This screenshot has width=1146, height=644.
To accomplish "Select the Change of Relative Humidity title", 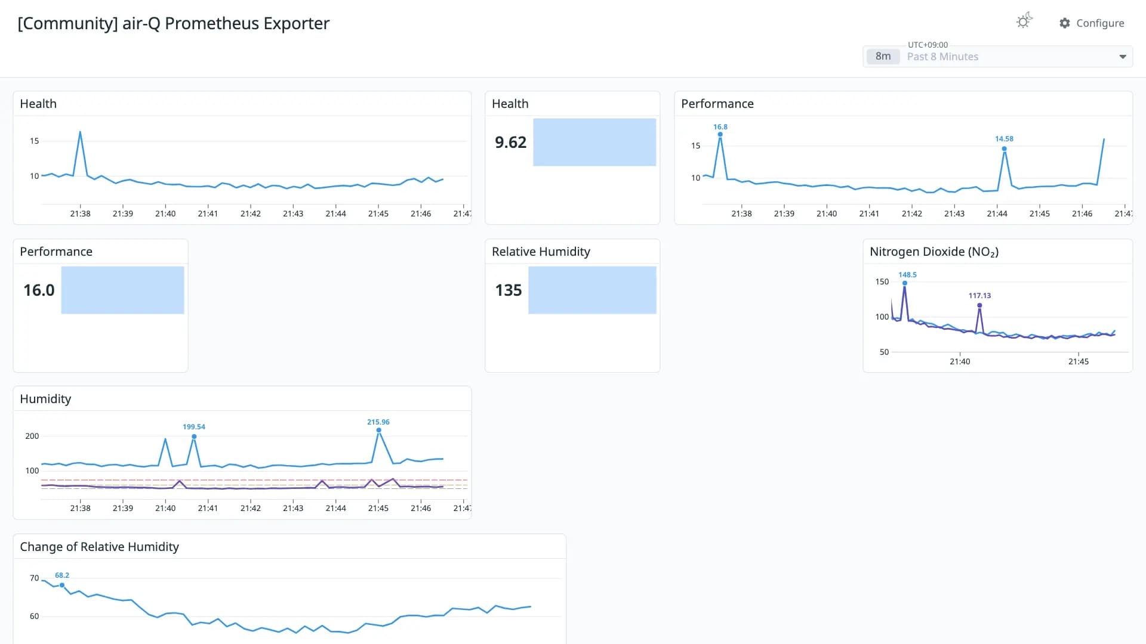I will (x=99, y=547).
